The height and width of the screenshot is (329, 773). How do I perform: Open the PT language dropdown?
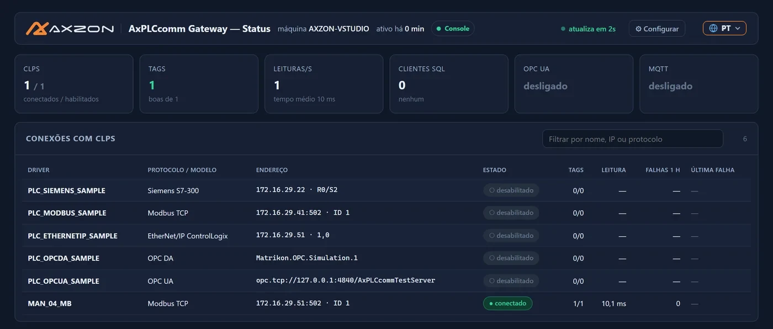[x=724, y=28]
